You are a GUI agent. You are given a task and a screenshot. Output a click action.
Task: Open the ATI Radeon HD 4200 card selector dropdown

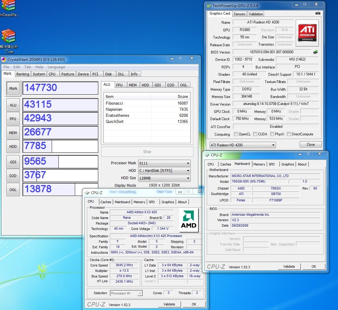[242, 145]
